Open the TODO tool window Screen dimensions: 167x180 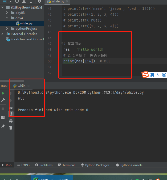pos(23,165)
